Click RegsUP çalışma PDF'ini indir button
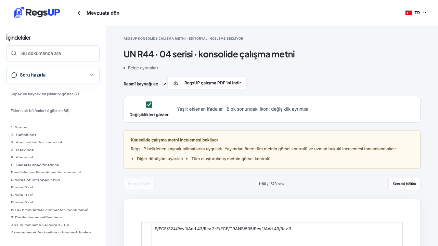This screenshot has height=246, width=438. [x=207, y=83]
